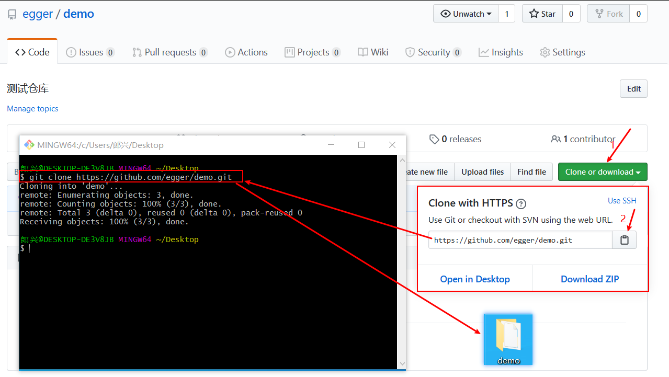Click the Security tab shield icon

click(411, 52)
